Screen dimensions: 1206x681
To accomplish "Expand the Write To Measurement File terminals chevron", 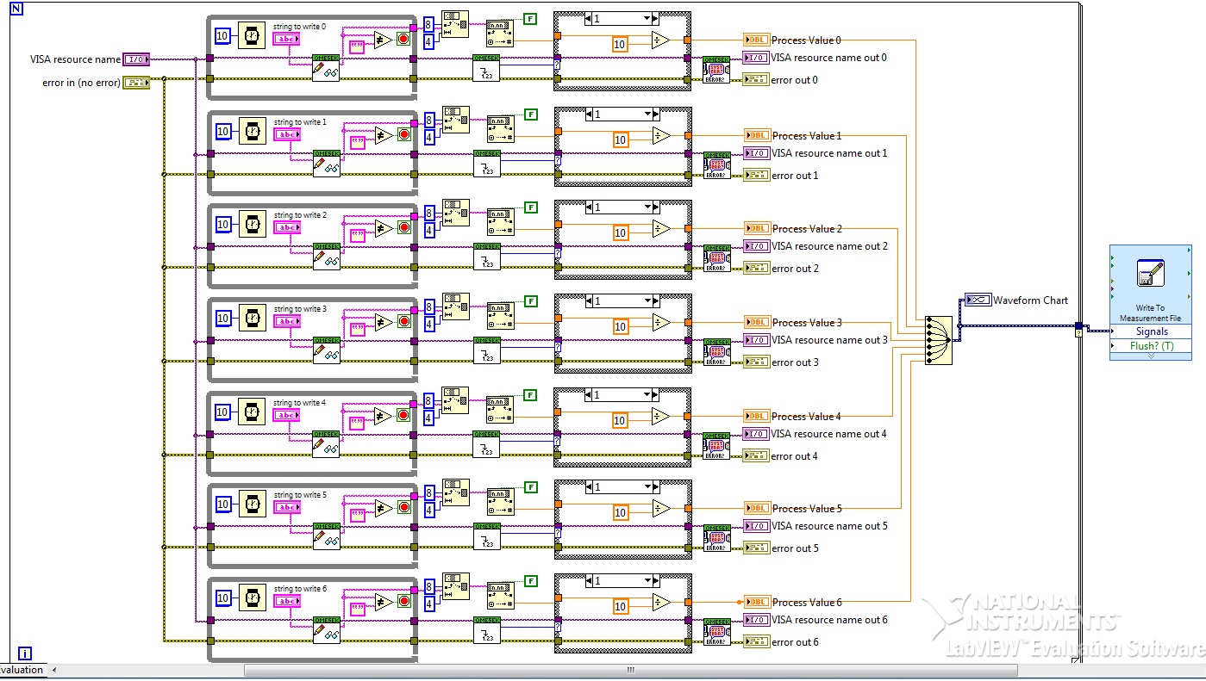I will [1151, 356].
